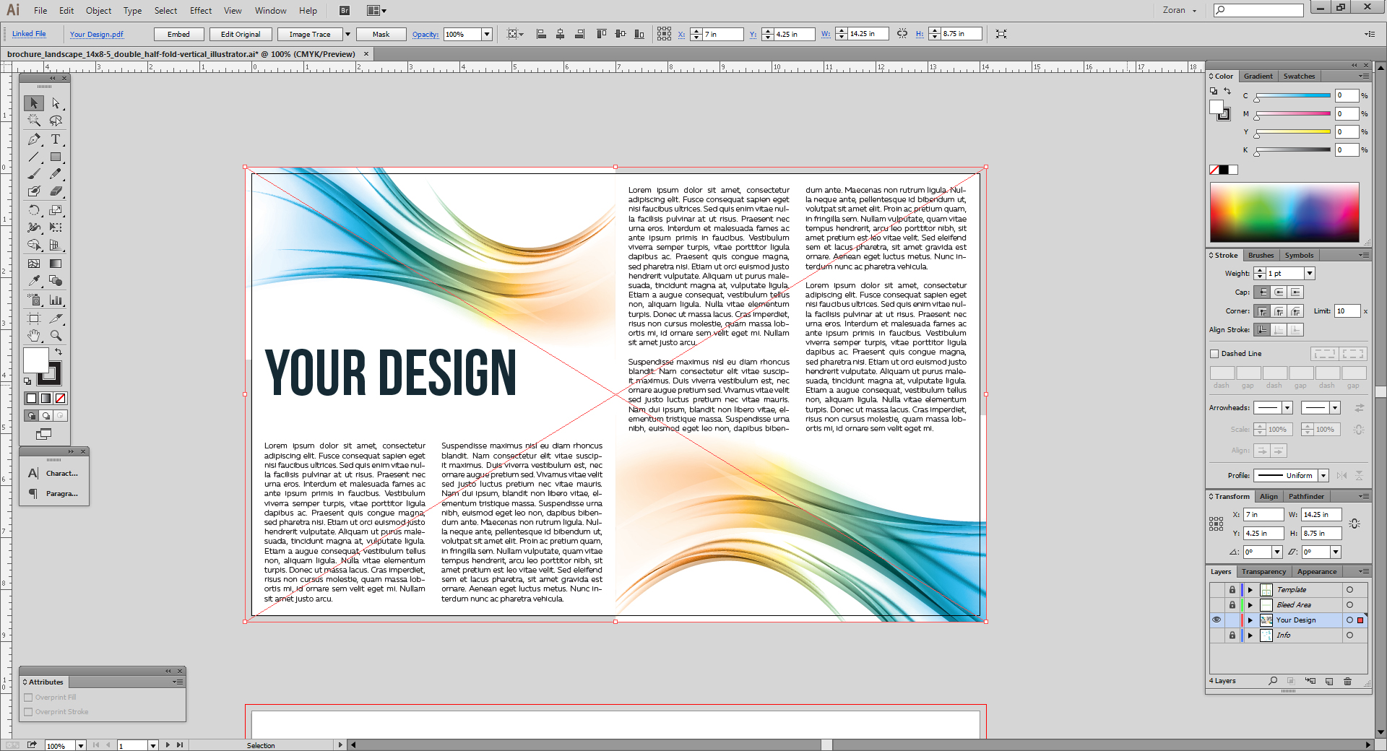Select the Type tool
This screenshot has height=751, width=1387.
pyautogui.click(x=56, y=139)
